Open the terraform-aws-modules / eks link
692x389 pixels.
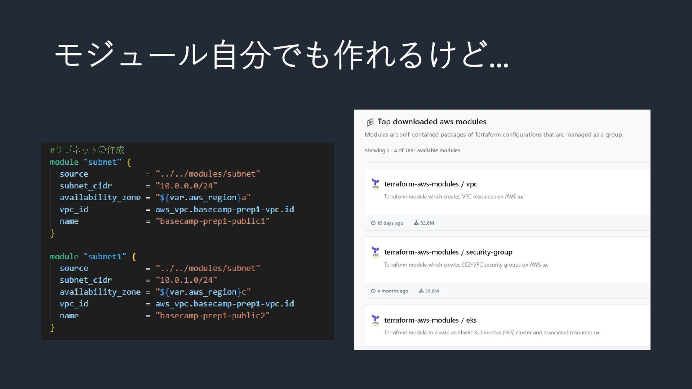430,320
